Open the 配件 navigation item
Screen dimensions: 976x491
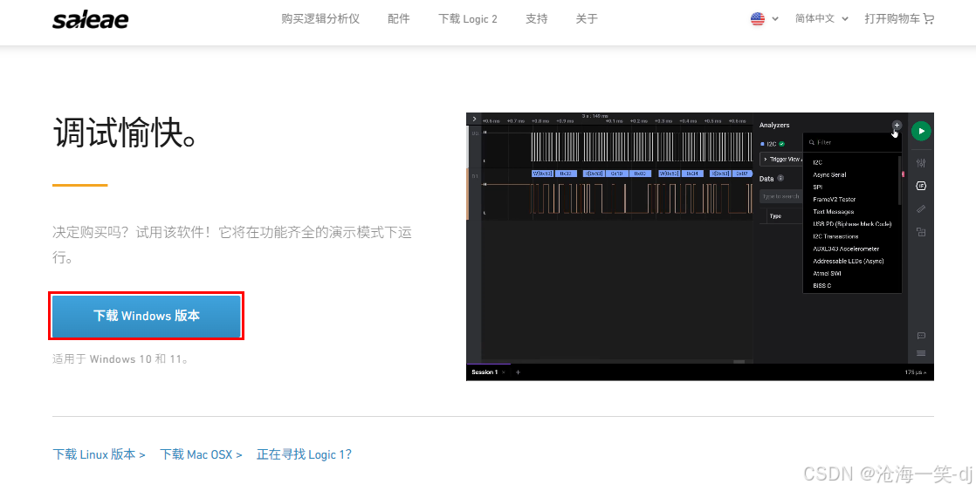[398, 18]
